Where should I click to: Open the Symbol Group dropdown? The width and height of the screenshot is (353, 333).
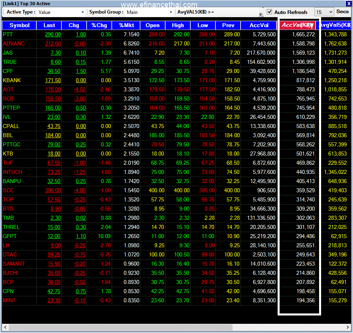[171, 12]
